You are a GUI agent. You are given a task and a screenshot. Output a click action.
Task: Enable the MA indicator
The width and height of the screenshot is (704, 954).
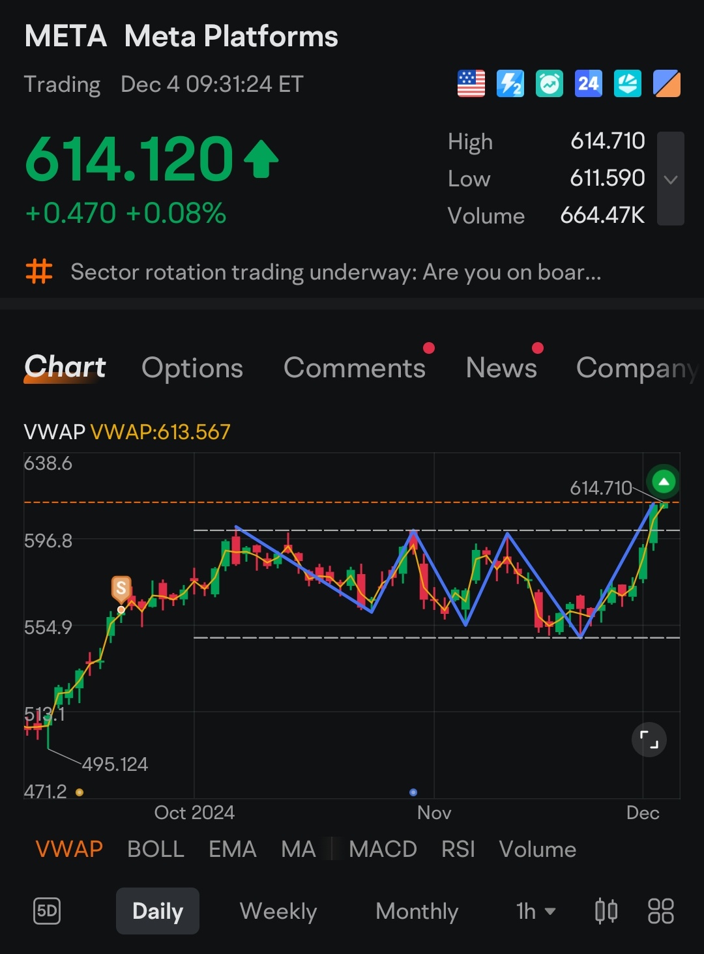[x=299, y=849]
